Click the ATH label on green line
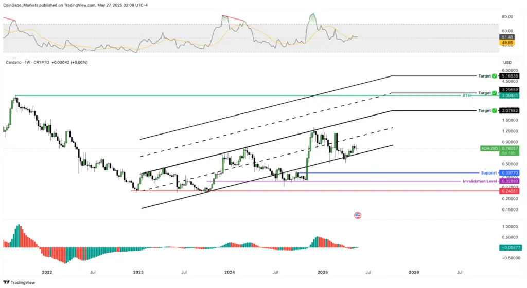Image resolution: width=527 pixels, height=288 pixels. (467, 95)
